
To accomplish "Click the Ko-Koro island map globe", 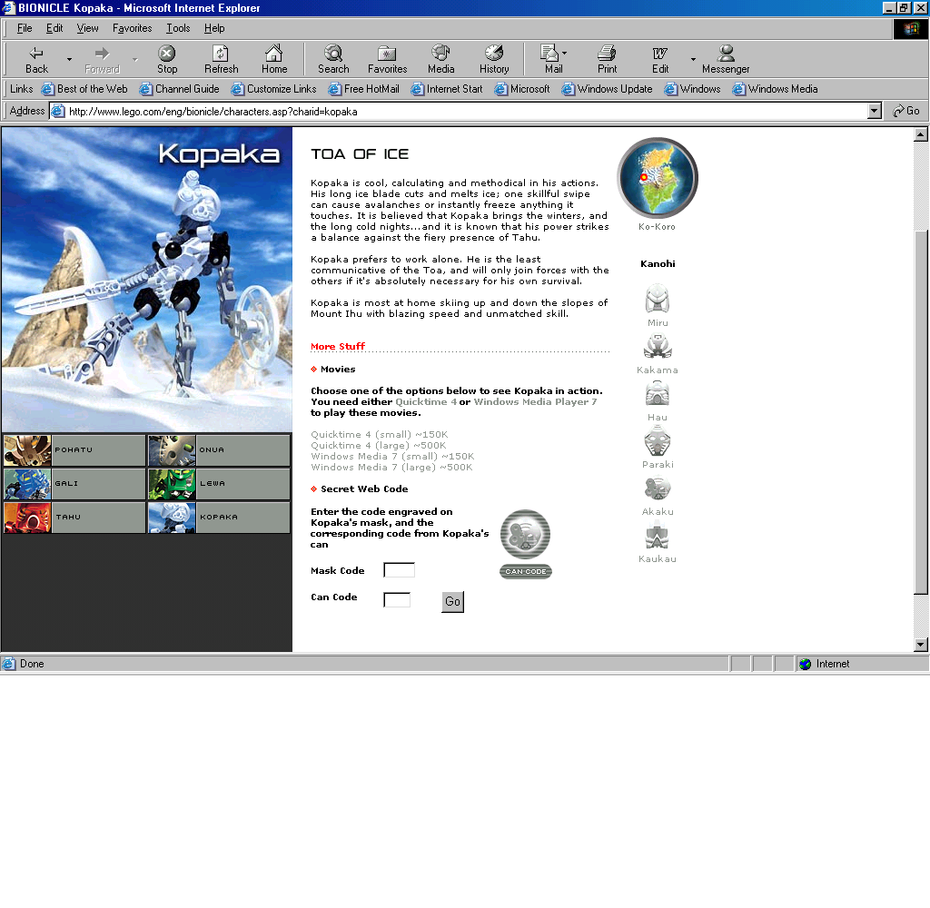I will point(658,178).
